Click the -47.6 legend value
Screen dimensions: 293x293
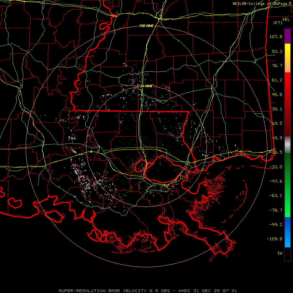click(x=276, y=181)
